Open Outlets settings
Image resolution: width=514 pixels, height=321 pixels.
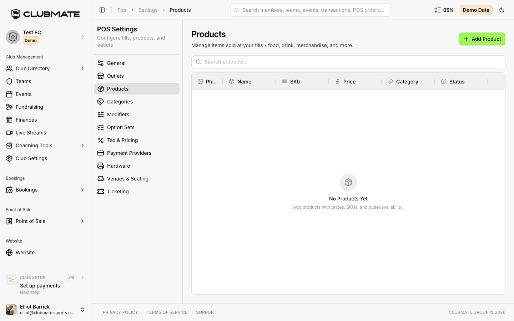click(x=137, y=76)
